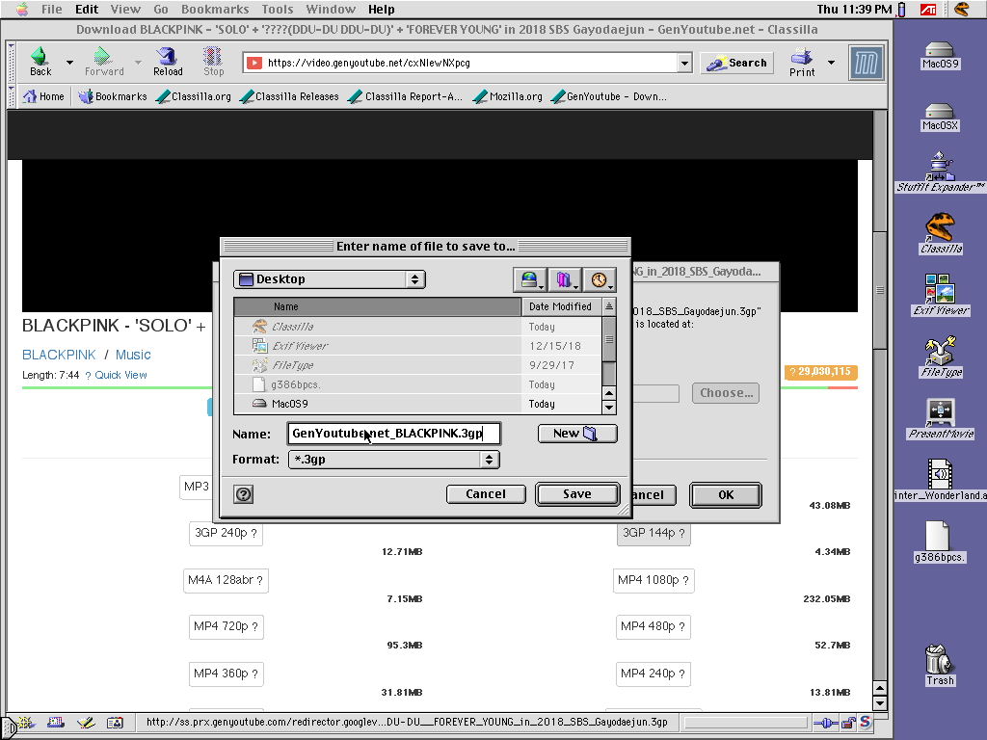Open the Recent items clock button
Viewport: 987px width, 740px height.
tap(599, 279)
